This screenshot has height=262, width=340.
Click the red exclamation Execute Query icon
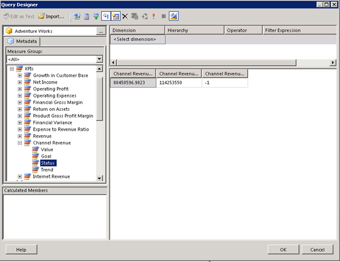[x=154, y=16]
